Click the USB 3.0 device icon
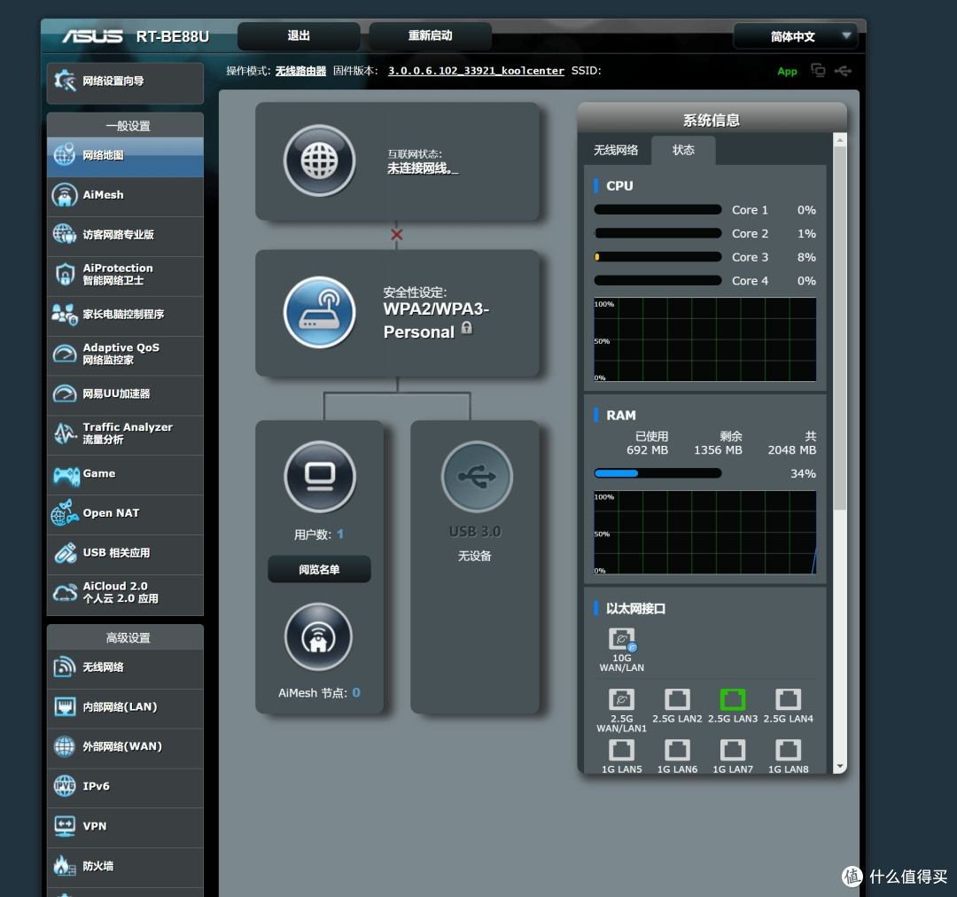Viewport: 957px width, 897px height. pos(476,477)
